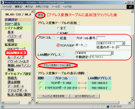Viewport: 135px width, 109px height.
Task: Open the アドレス変換 link
Action: coord(16,53)
